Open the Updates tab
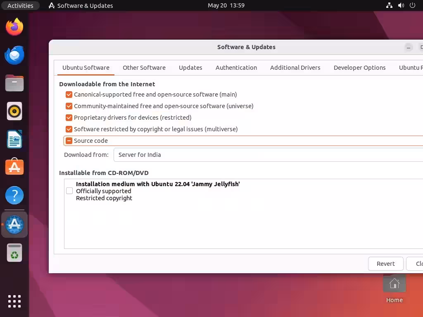423x317 pixels. pos(190,68)
